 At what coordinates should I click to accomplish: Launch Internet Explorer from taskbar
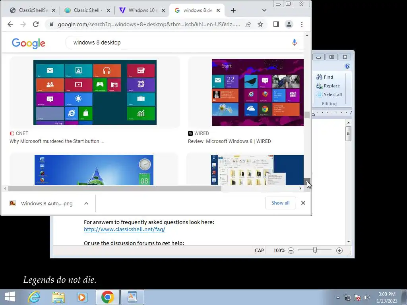pos(34,297)
